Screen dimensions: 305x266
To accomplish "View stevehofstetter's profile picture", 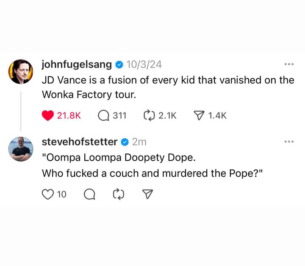I will coord(21,149).
